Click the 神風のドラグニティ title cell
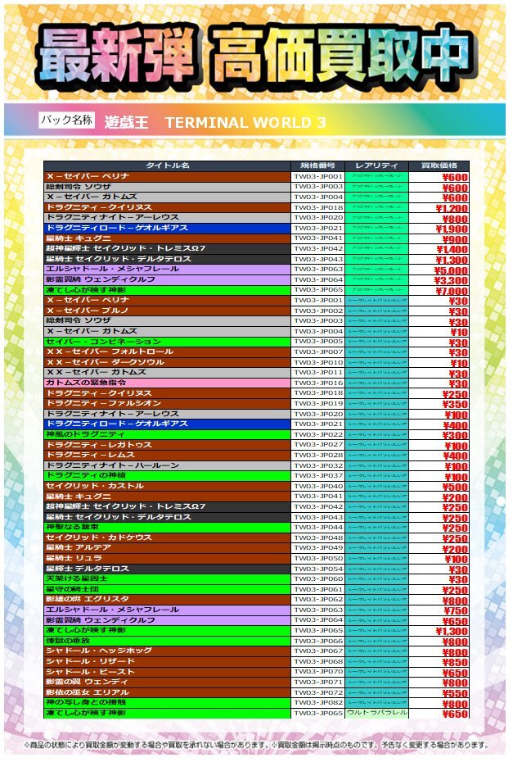 [x=168, y=435]
